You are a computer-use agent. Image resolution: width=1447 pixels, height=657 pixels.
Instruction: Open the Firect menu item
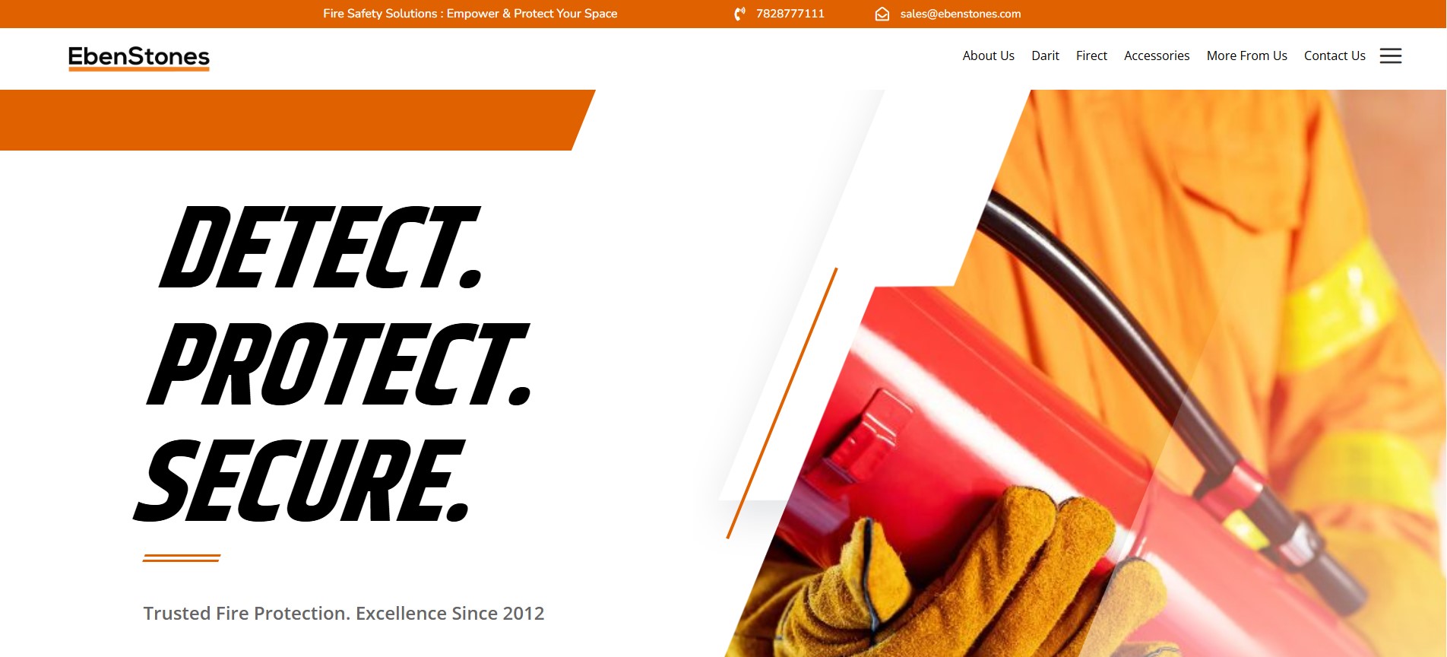(x=1091, y=56)
